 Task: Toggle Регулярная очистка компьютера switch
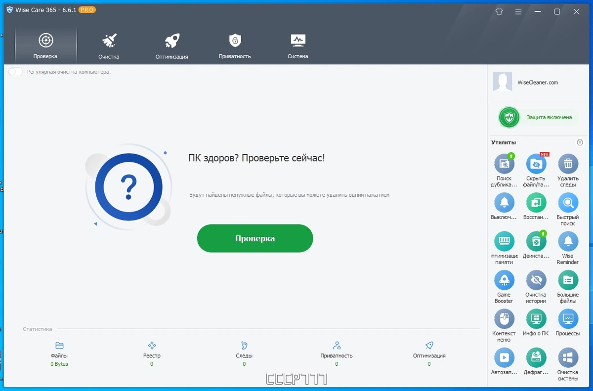coord(15,72)
